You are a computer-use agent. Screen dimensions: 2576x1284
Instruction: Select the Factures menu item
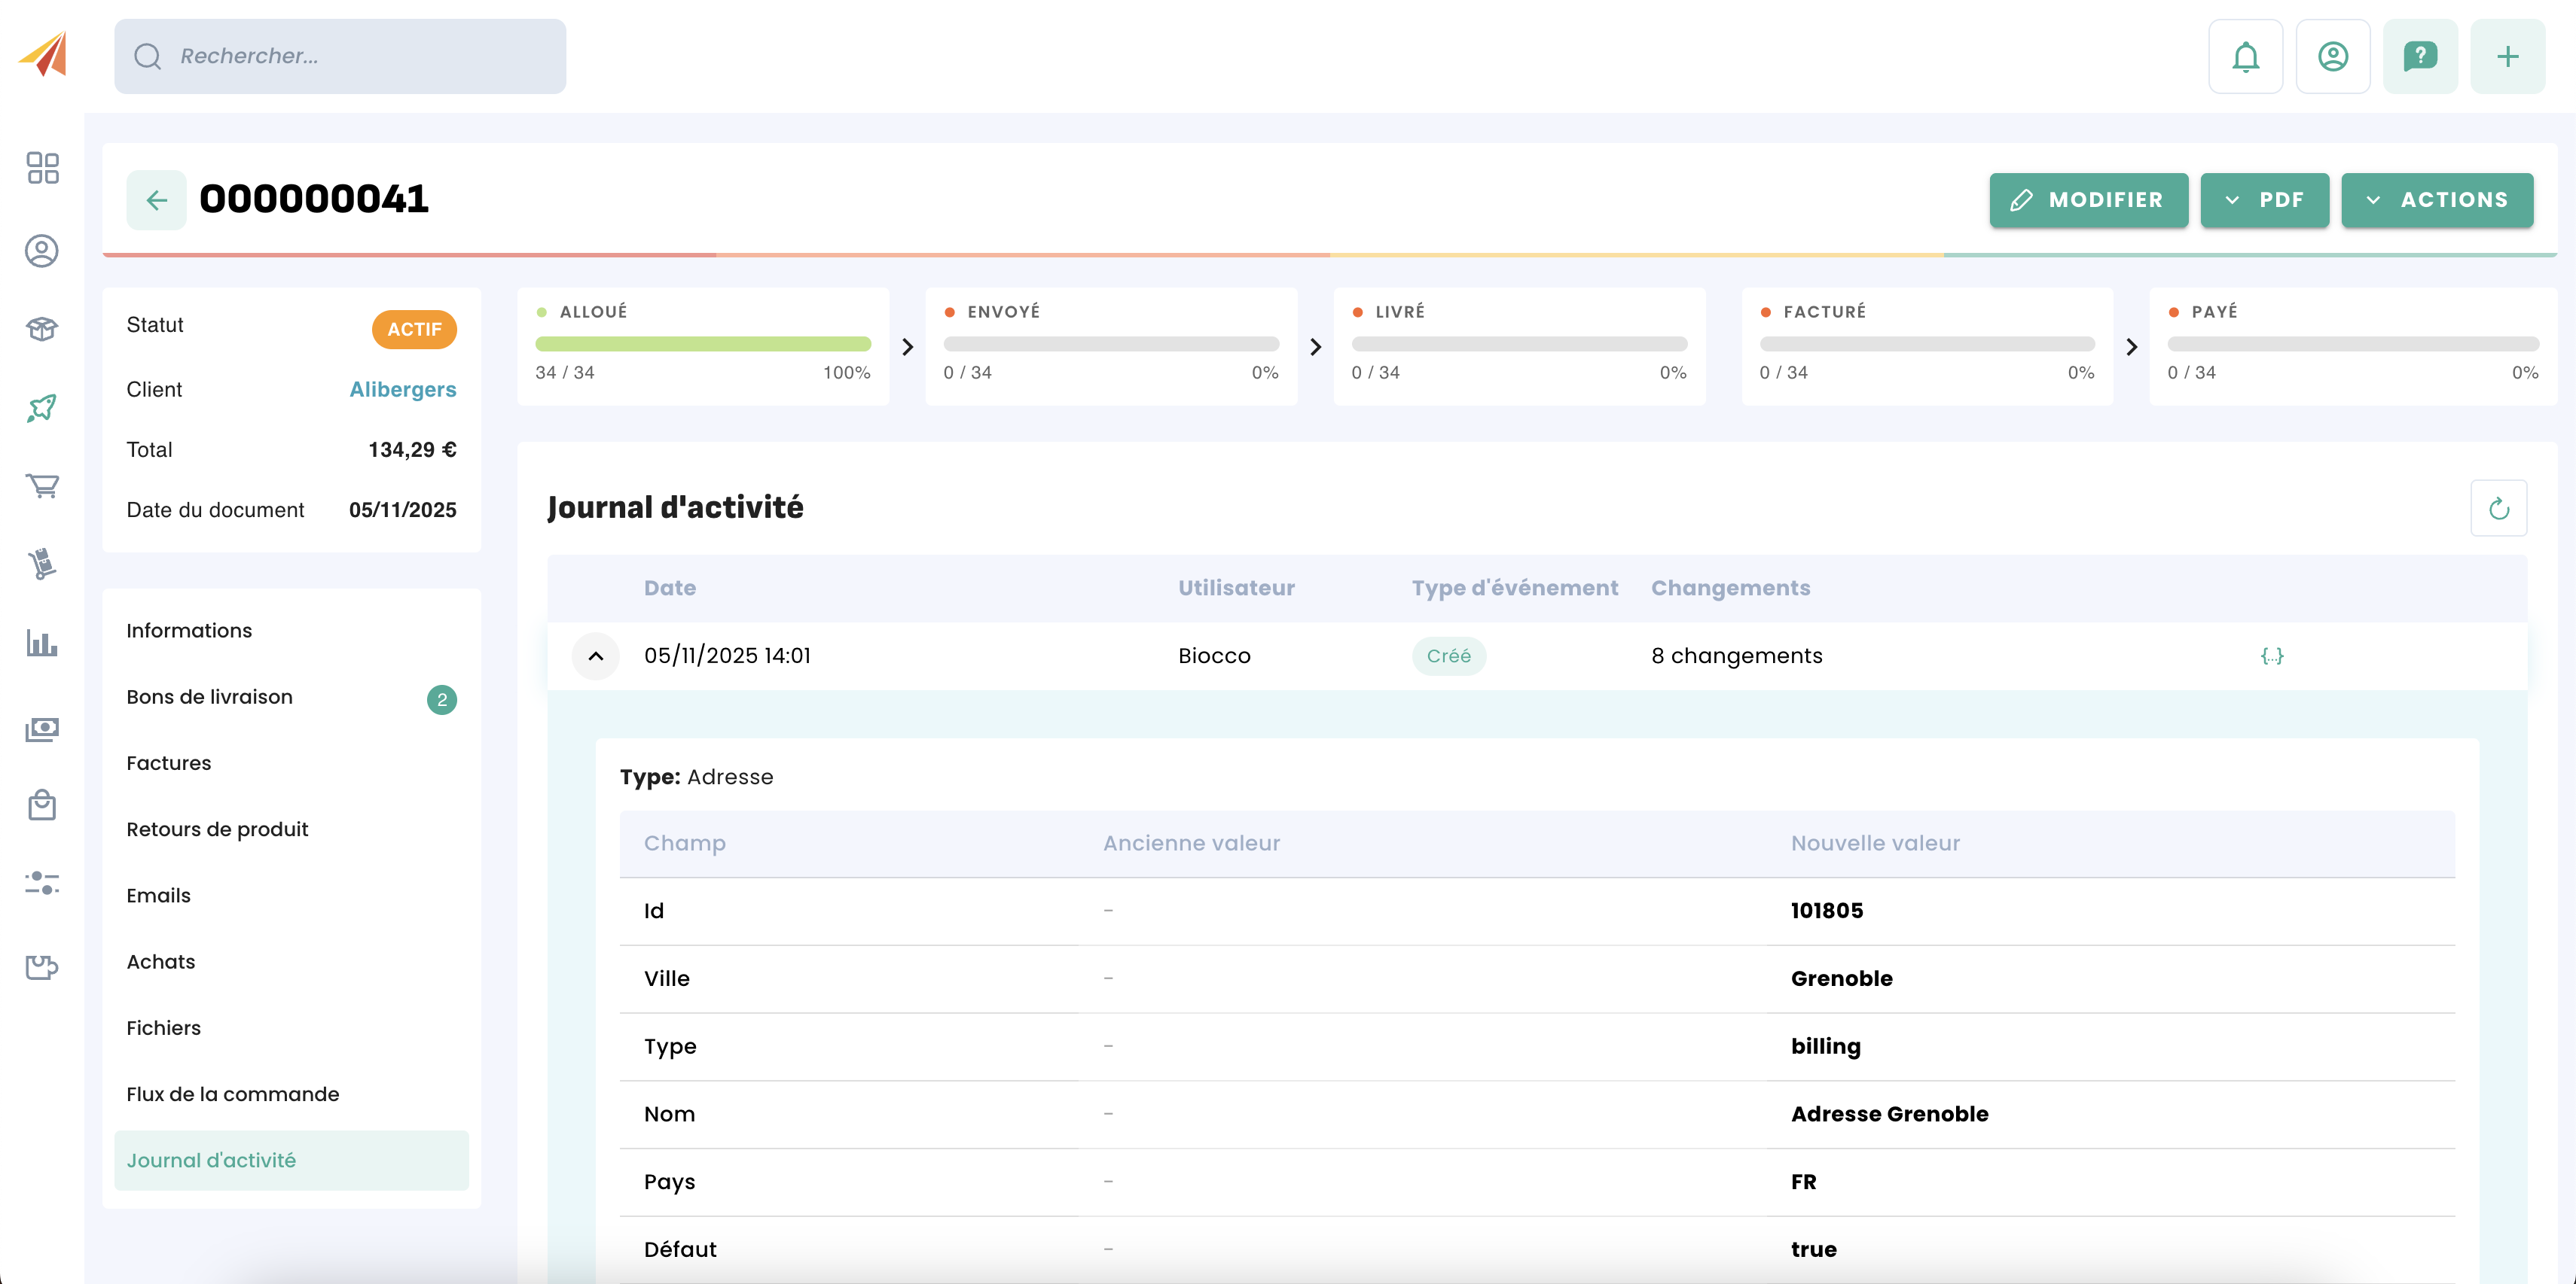tap(168, 763)
